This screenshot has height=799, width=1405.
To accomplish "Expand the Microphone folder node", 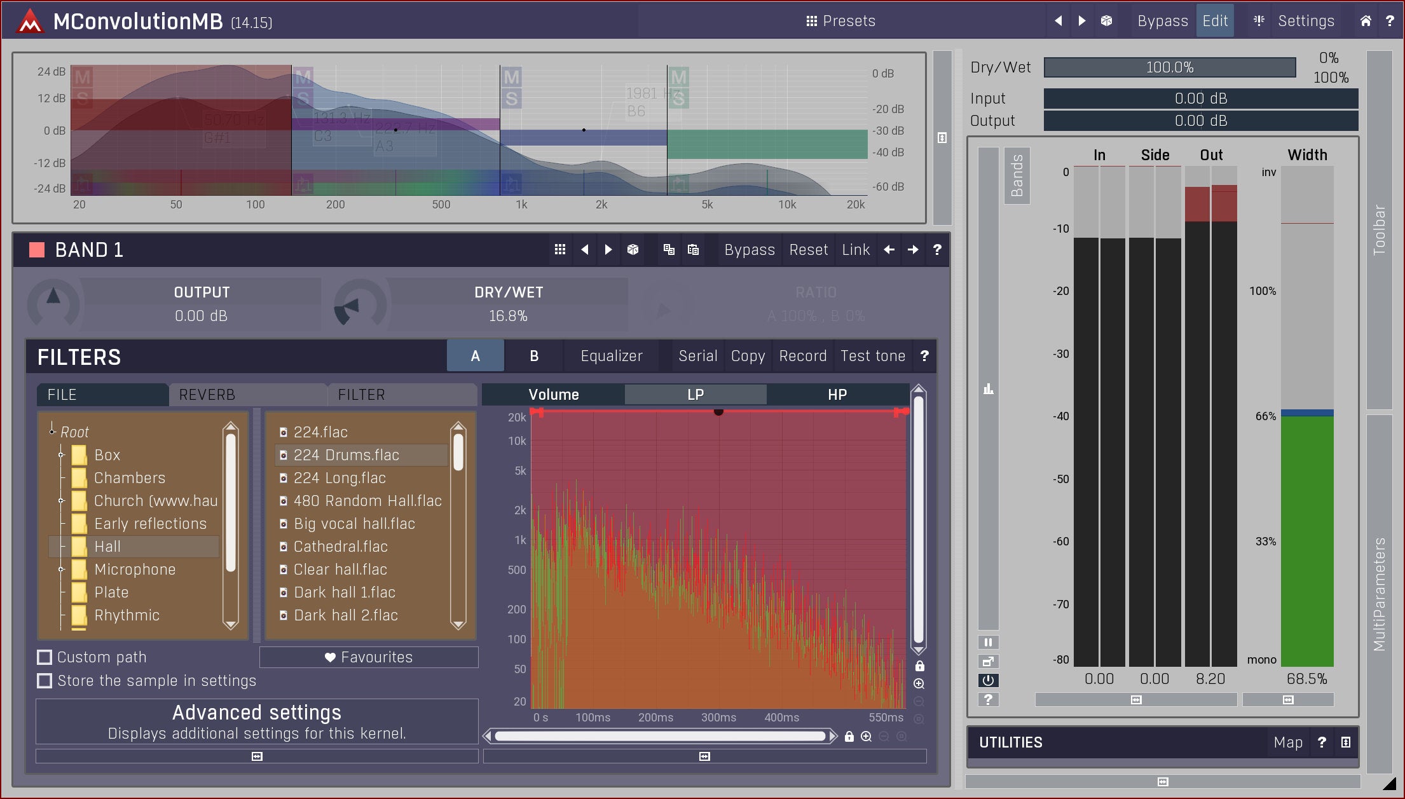I will click(x=62, y=569).
